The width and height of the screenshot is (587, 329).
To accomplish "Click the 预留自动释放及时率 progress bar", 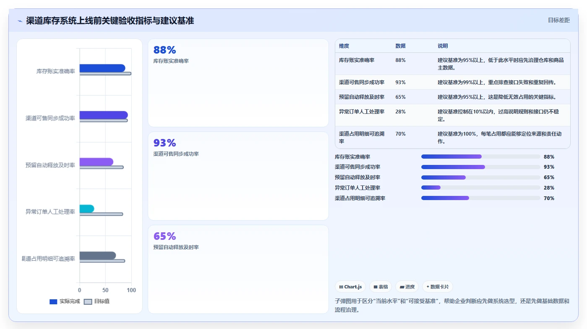I will point(481,177).
